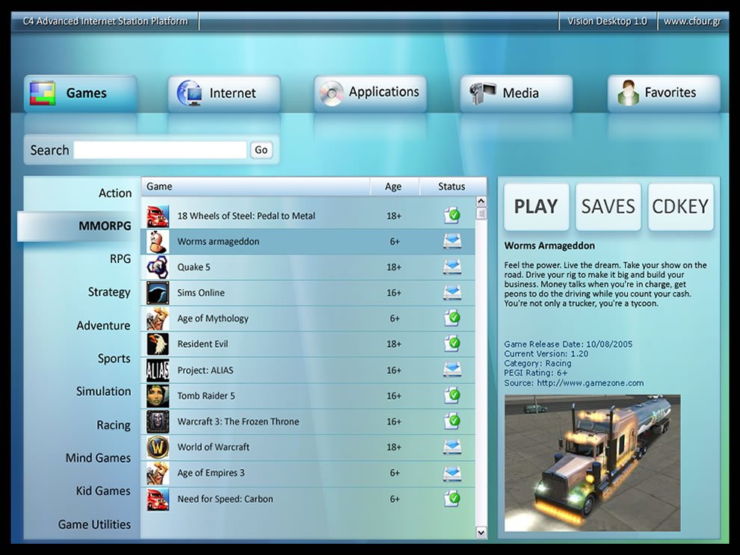The width and height of the screenshot is (740, 555).
Task: Click the truck screenshot thumbnail
Action: pos(592,463)
